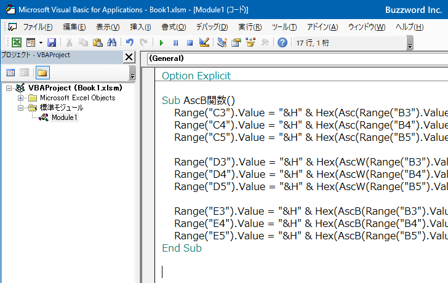The width and height of the screenshot is (448, 283).
Task: Open the デバッグ(D) menu
Action: click(212, 27)
